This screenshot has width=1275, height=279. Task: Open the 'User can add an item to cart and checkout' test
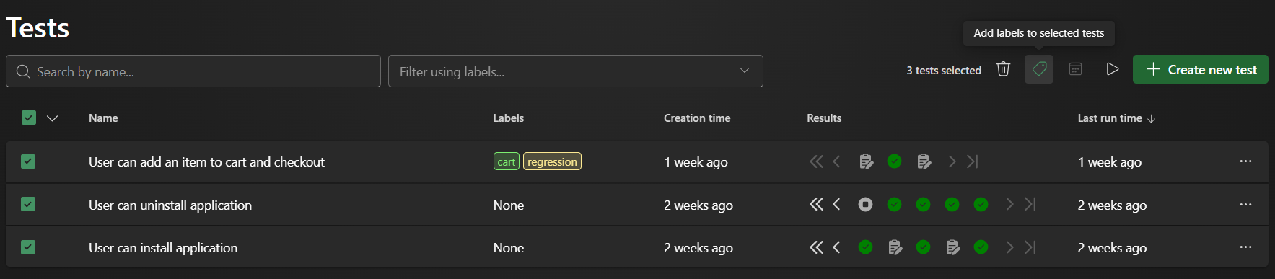tap(206, 162)
